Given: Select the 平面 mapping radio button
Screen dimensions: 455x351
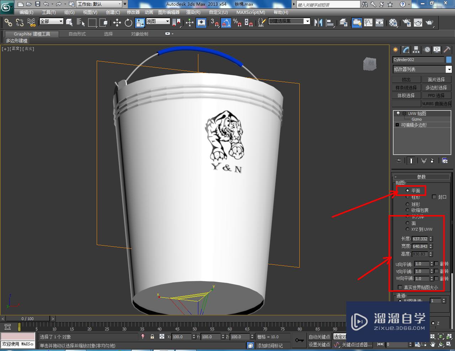Looking at the screenshot, I should [x=407, y=191].
